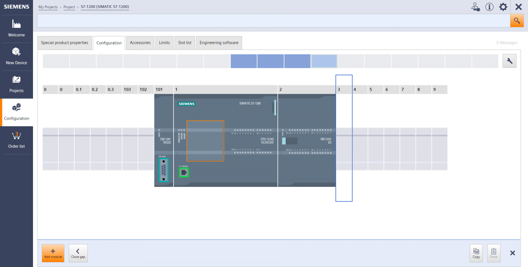Viewport: 528px width, 267px height.
Task: Select slot 102 in rack
Action: 146,149
